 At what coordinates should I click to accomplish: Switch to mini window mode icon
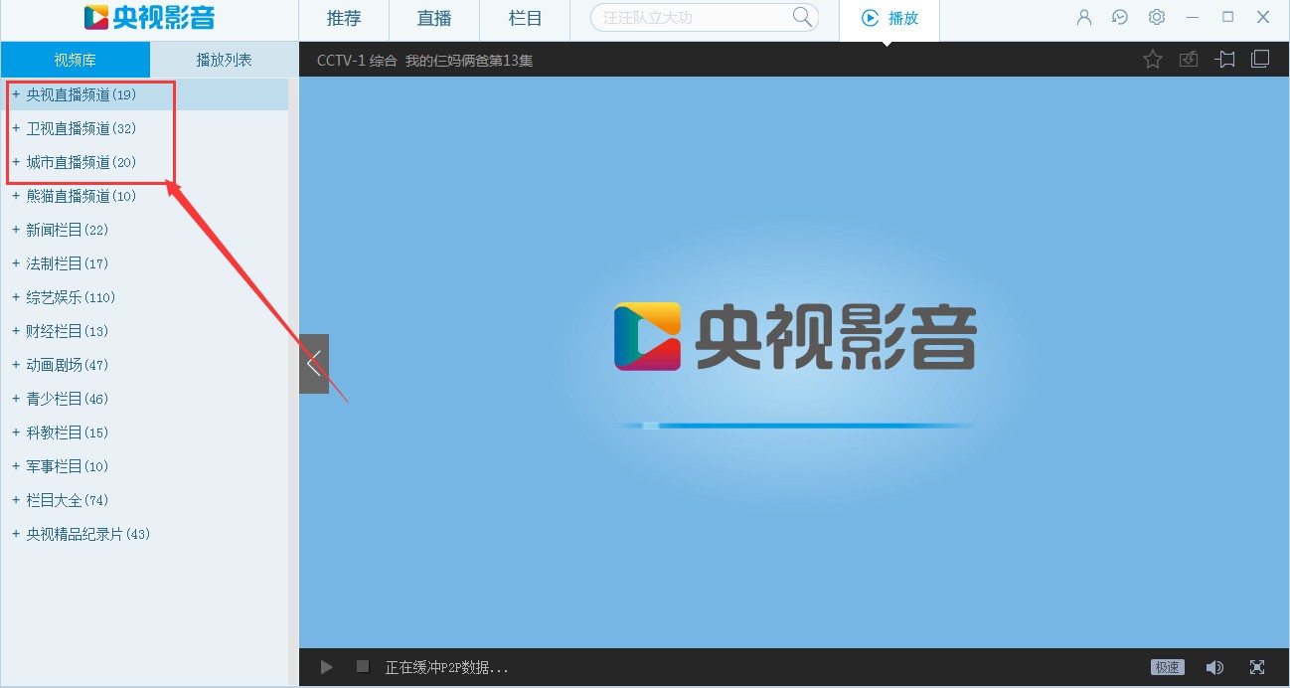coord(1260,59)
